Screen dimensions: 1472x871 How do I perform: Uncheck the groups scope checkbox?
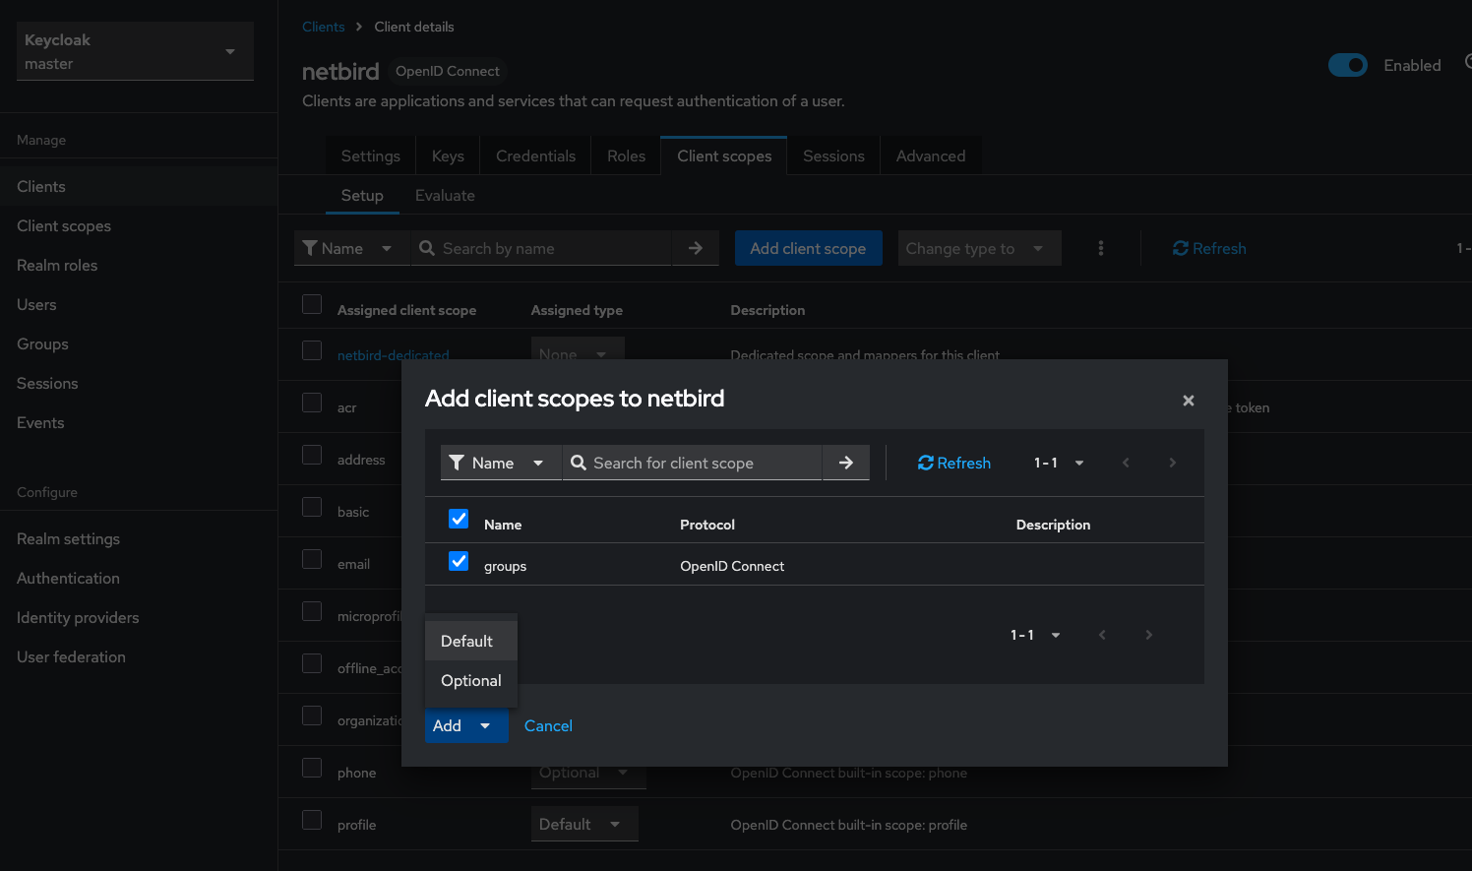(459, 561)
